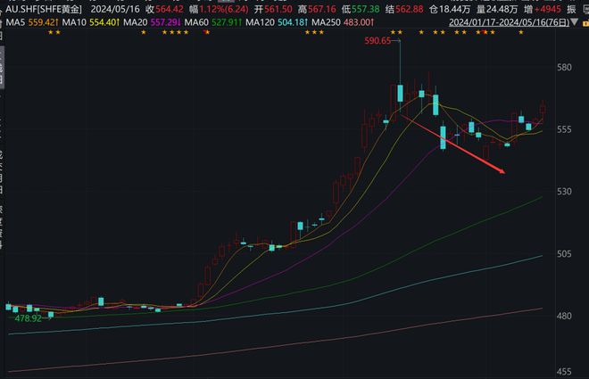Click the 455 price axis label
The image size is (589, 379).
[x=564, y=372]
